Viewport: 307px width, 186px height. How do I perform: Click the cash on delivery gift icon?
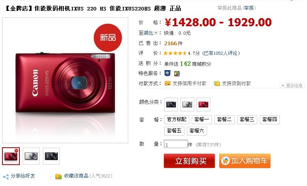217,84
